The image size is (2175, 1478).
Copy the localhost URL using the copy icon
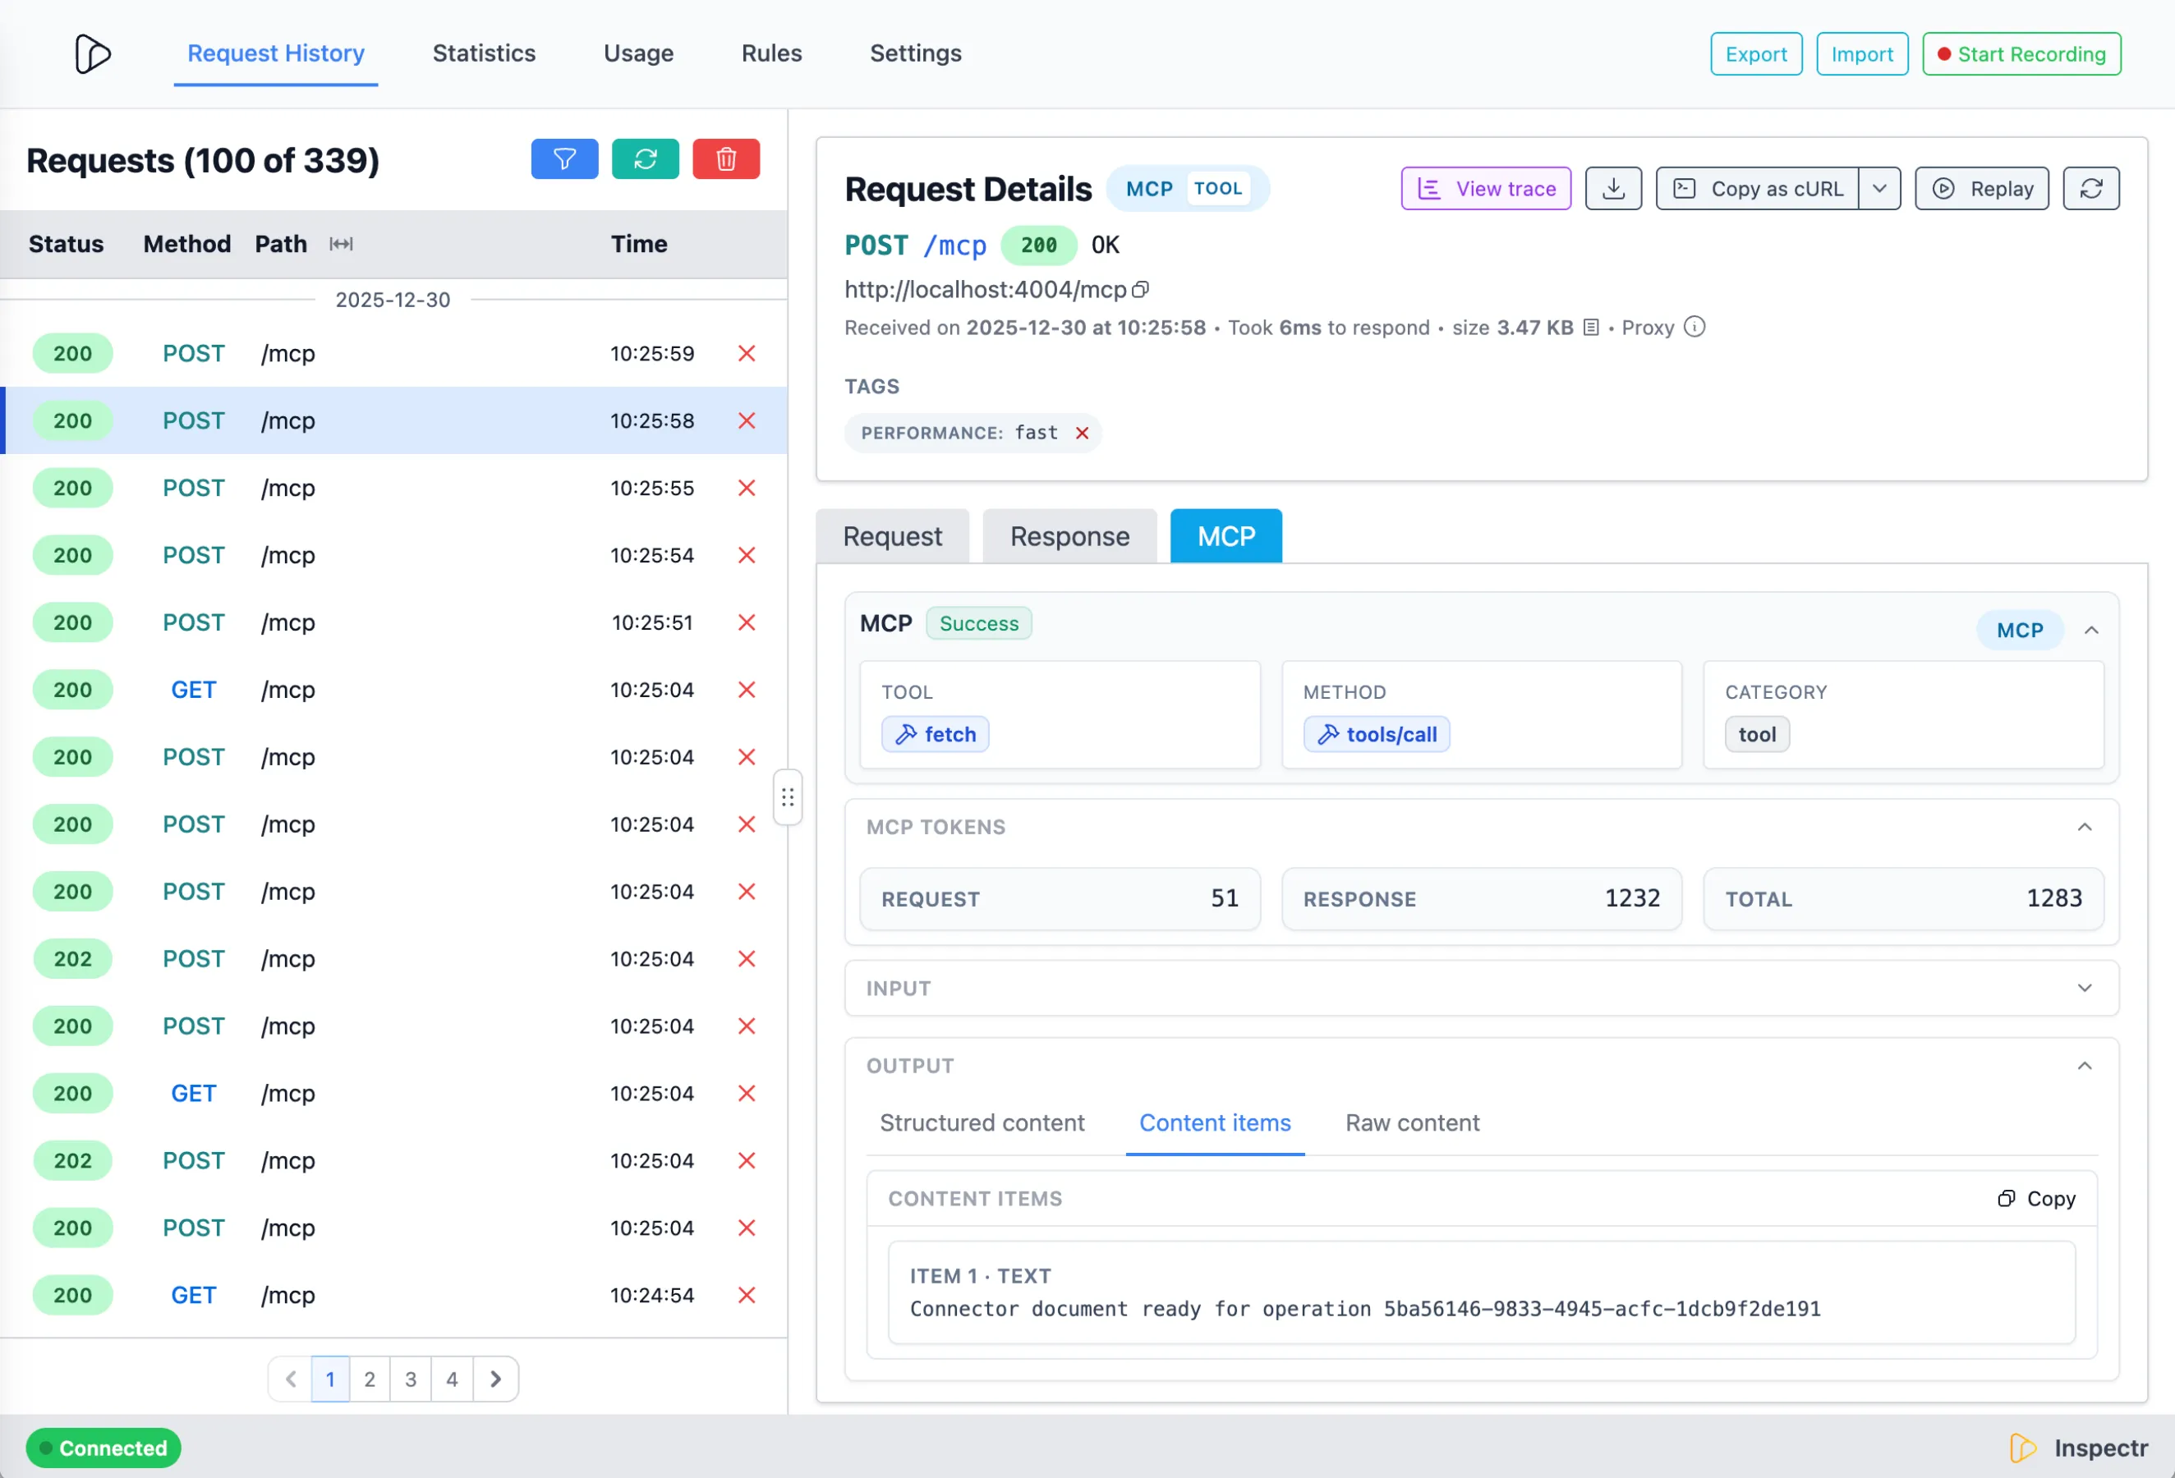1140,290
